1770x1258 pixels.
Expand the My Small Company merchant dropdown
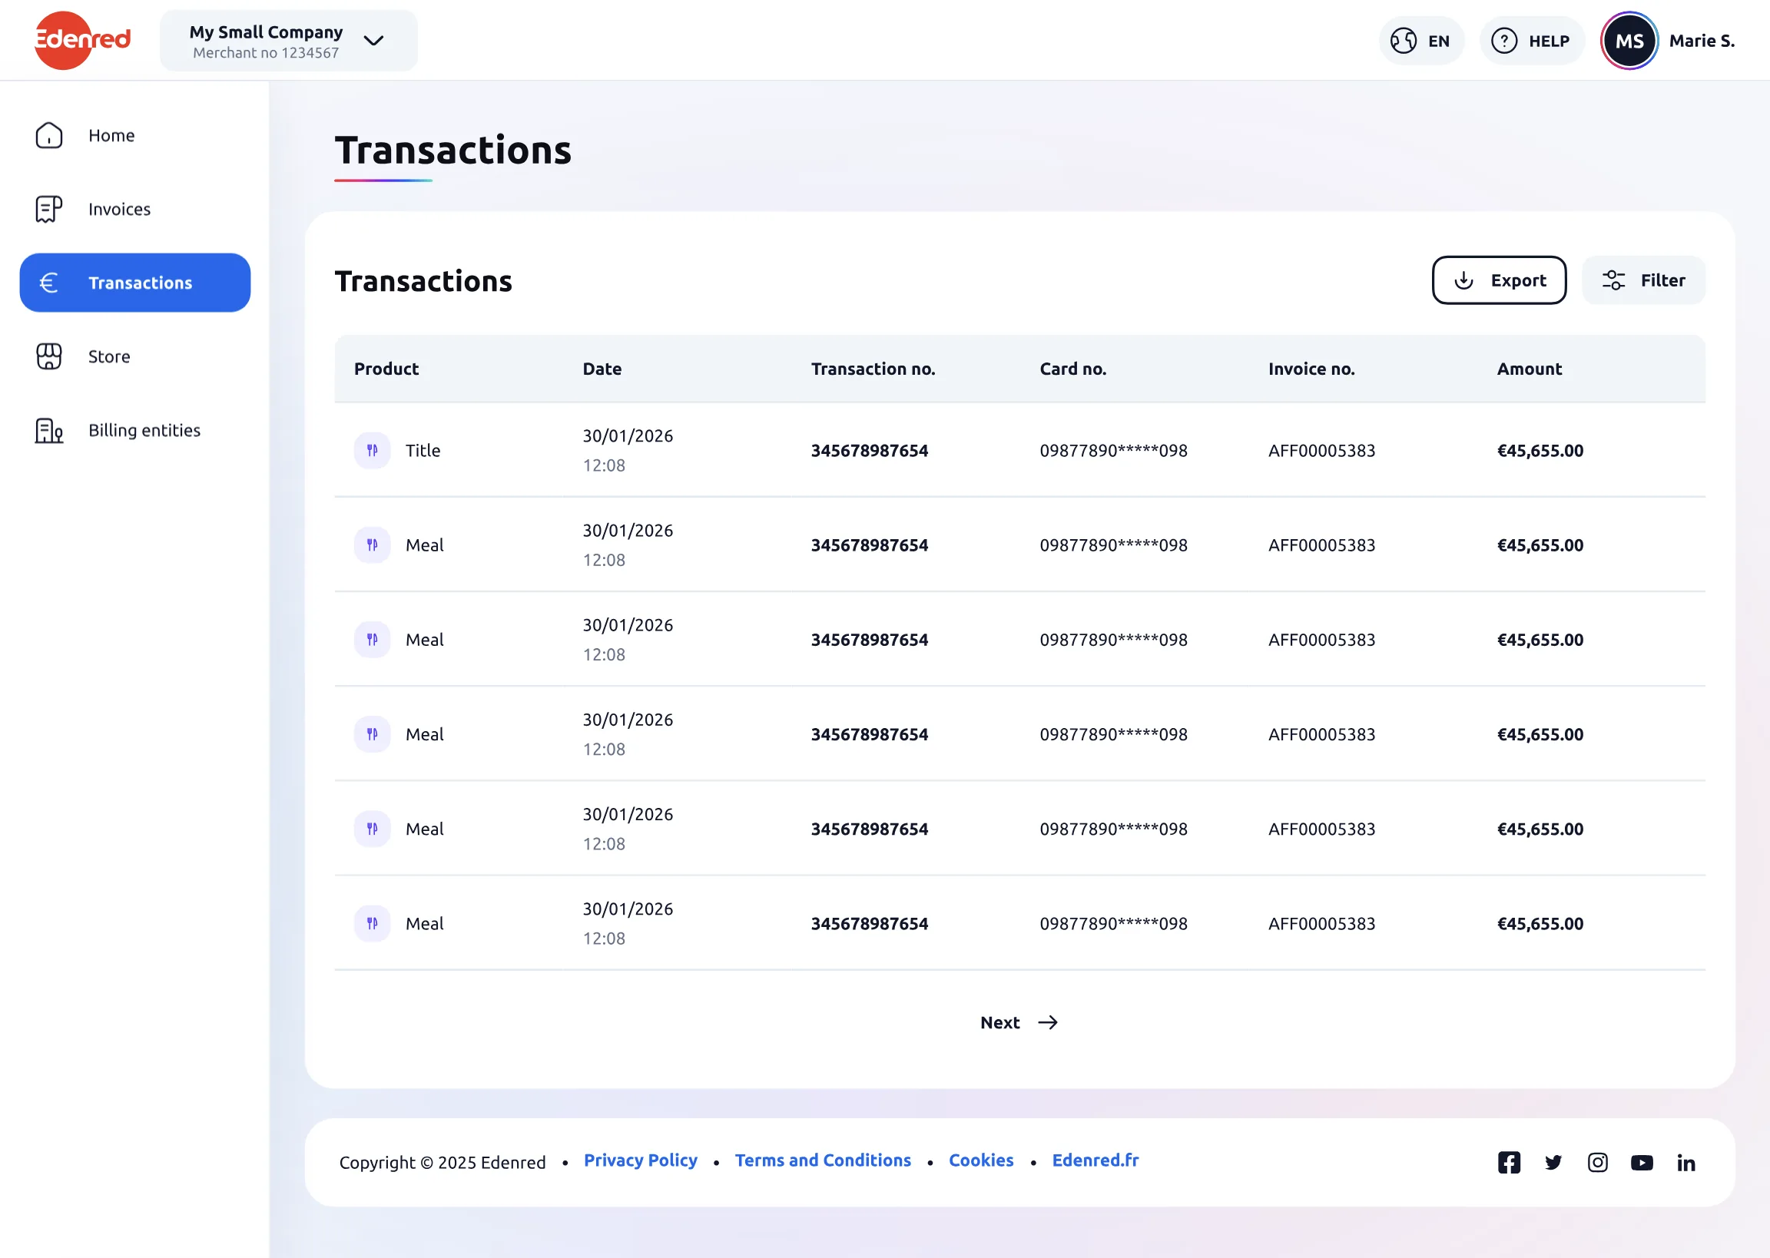(x=288, y=41)
